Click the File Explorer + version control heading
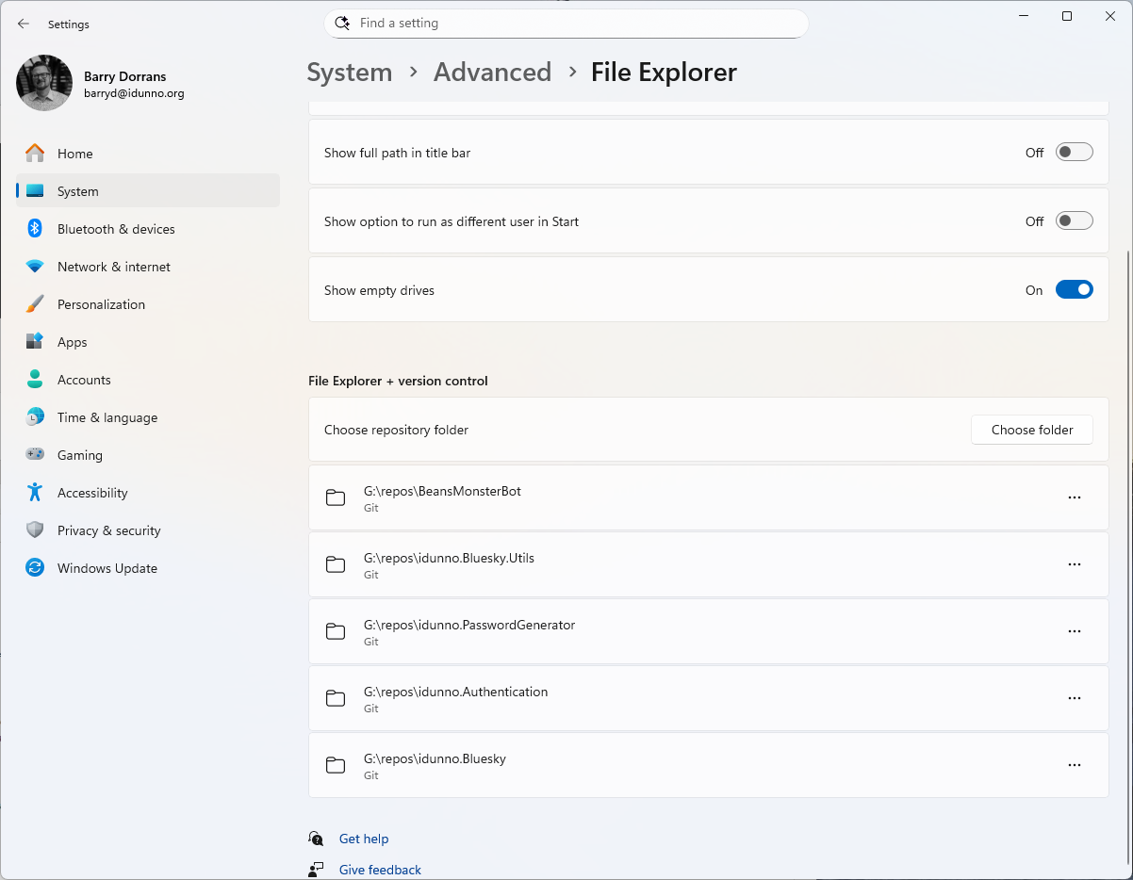1133x880 pixels. click(398, 381)
